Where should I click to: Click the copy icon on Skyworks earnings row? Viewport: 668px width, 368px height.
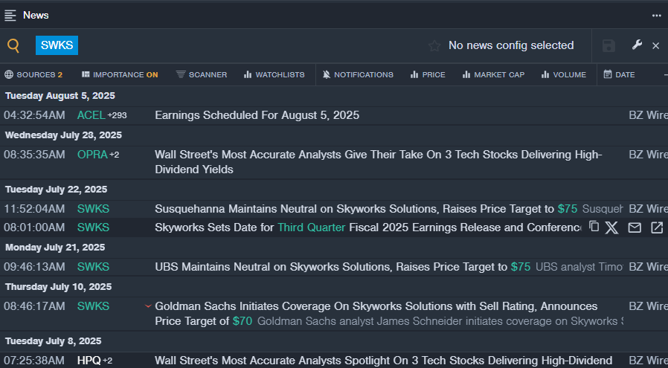(594, 226)
